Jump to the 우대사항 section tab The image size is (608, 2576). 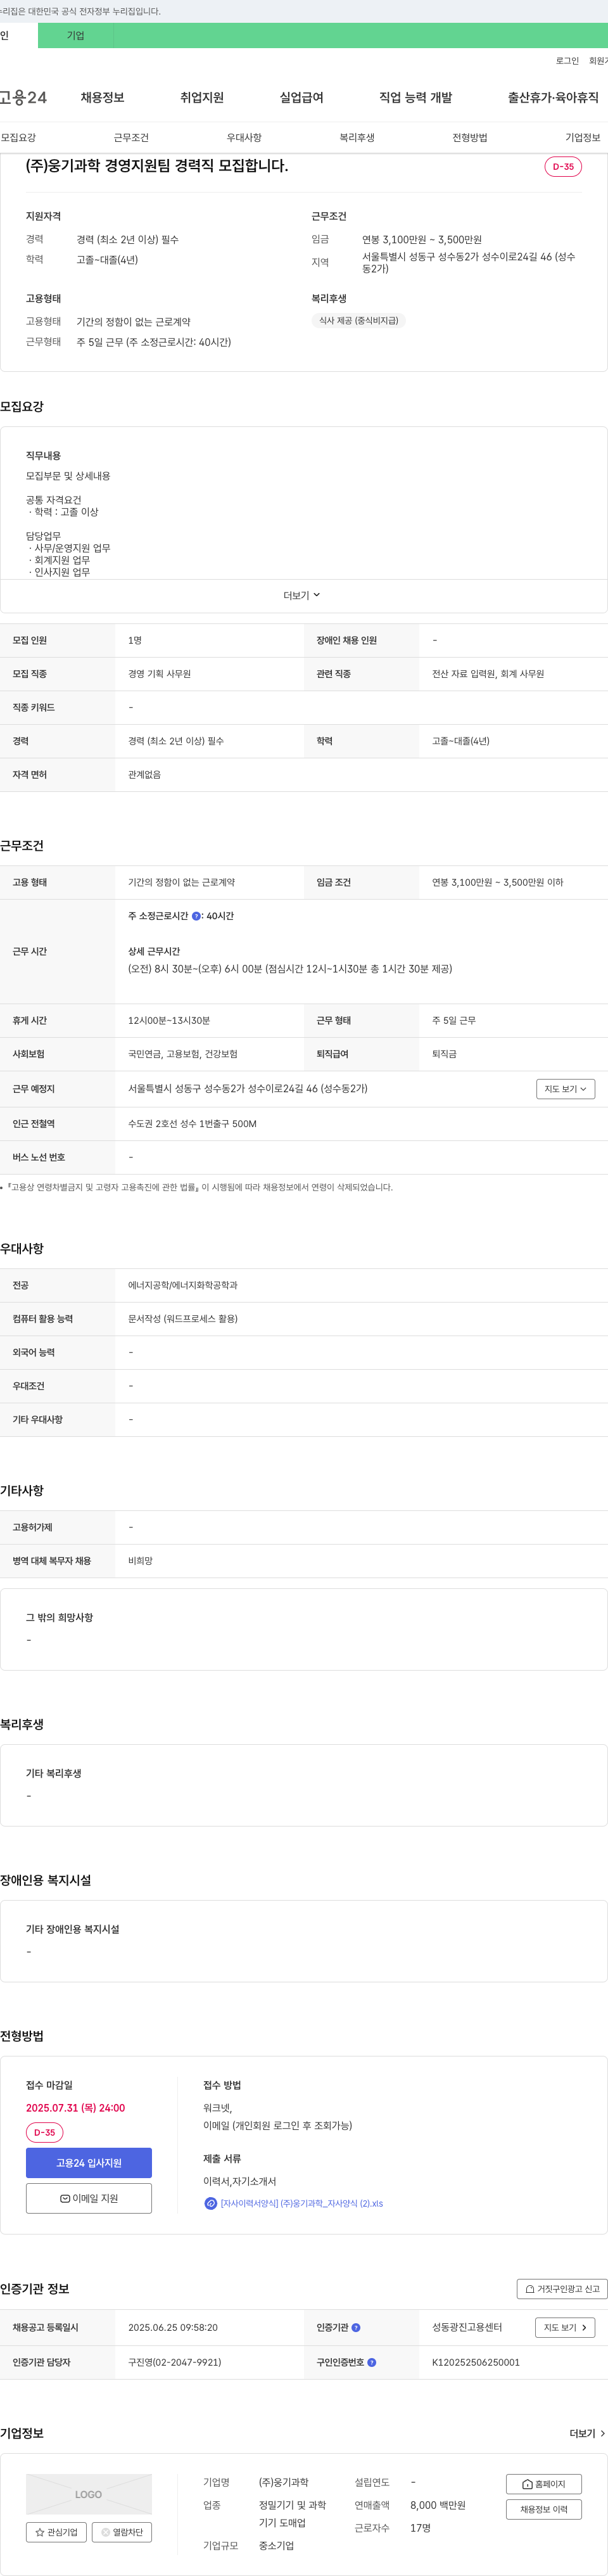(244, 137)
